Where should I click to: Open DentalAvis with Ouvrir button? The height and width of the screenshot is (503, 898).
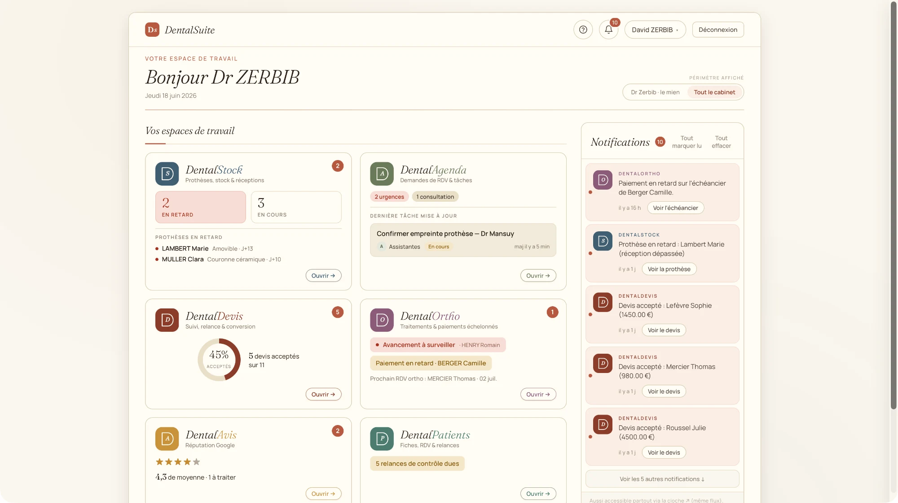323,494
